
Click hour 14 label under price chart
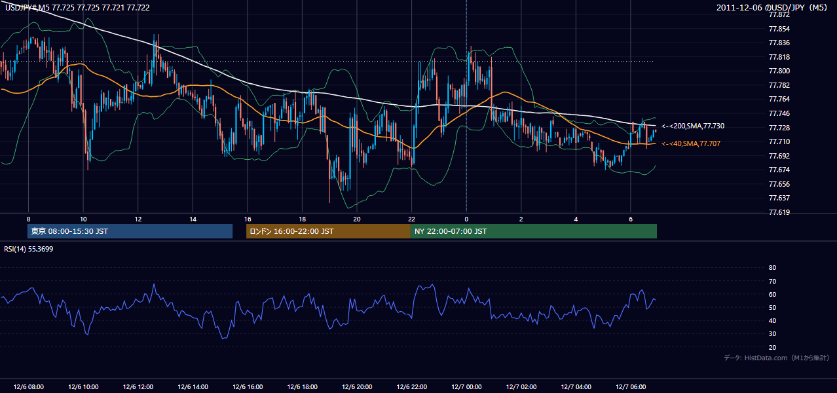(193, 219)
